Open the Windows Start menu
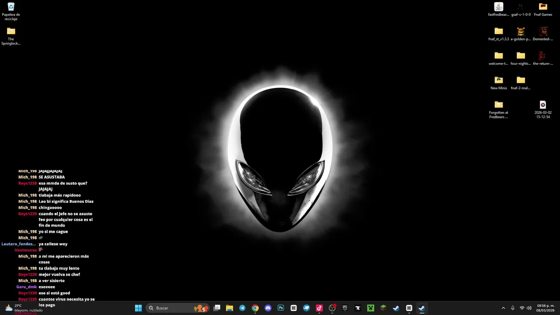The height and width of the screenshot is (315, 560). coord(138,308)
